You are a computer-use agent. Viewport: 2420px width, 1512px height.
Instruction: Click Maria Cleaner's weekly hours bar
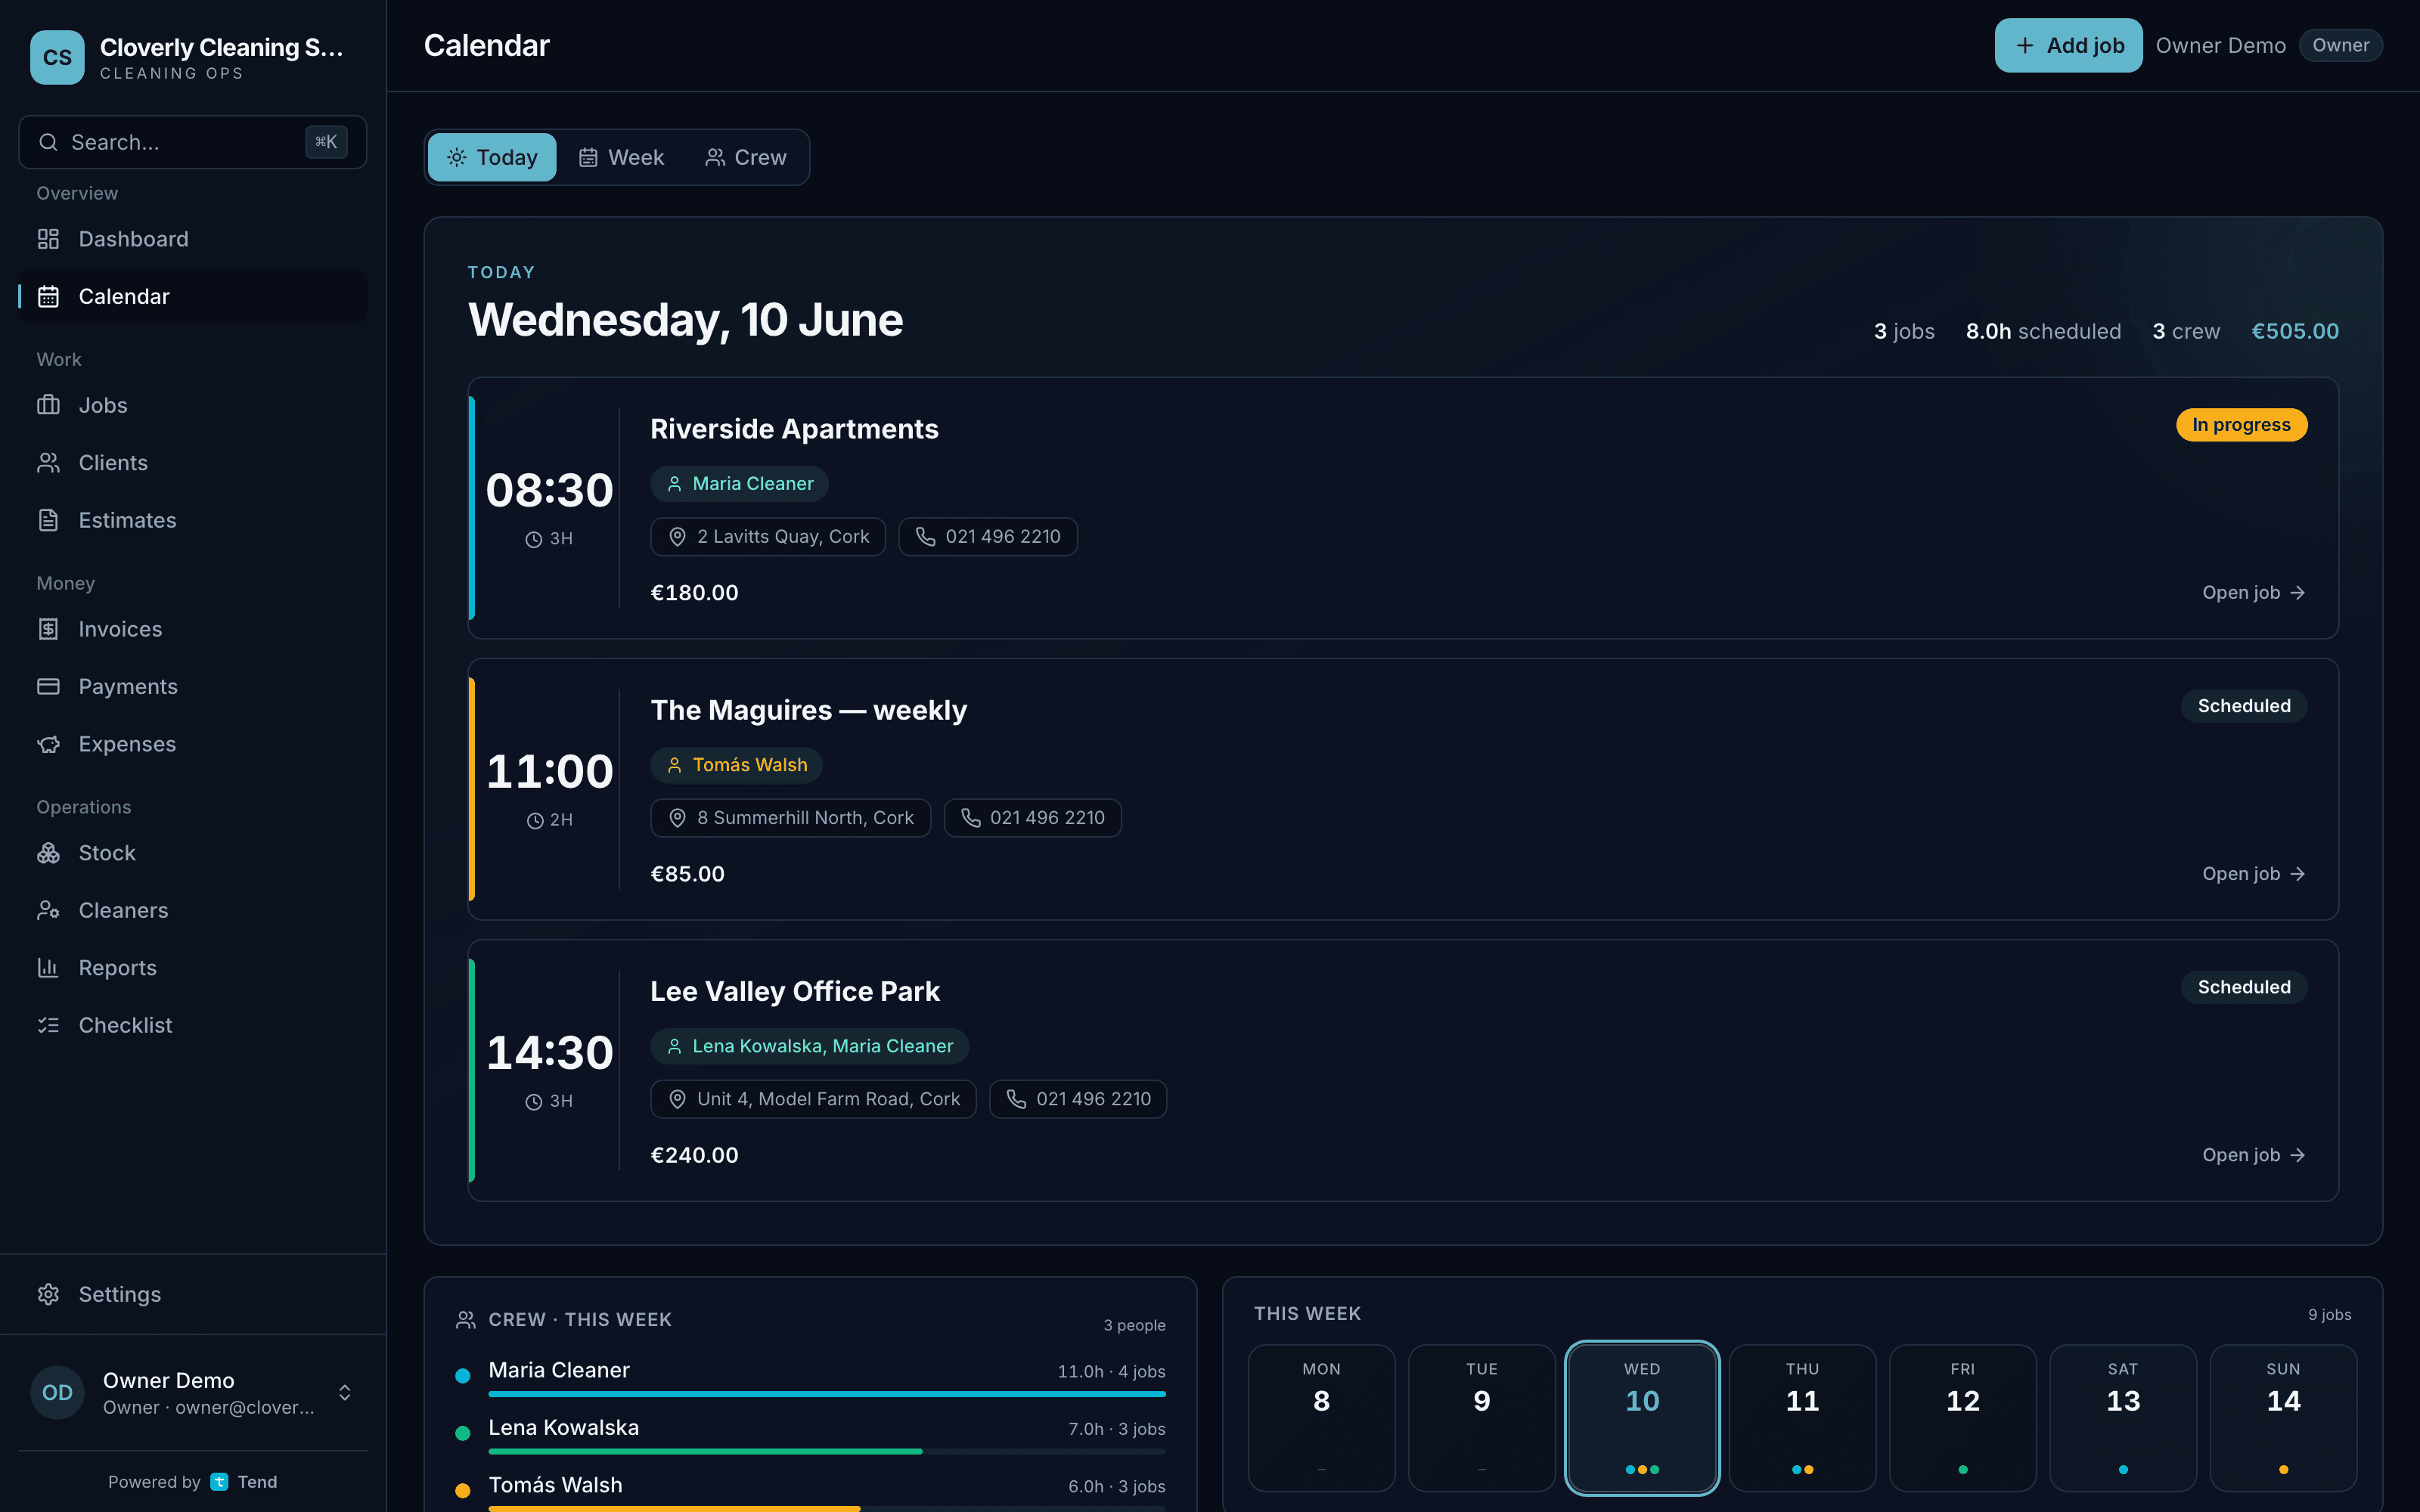[827, 1394]
